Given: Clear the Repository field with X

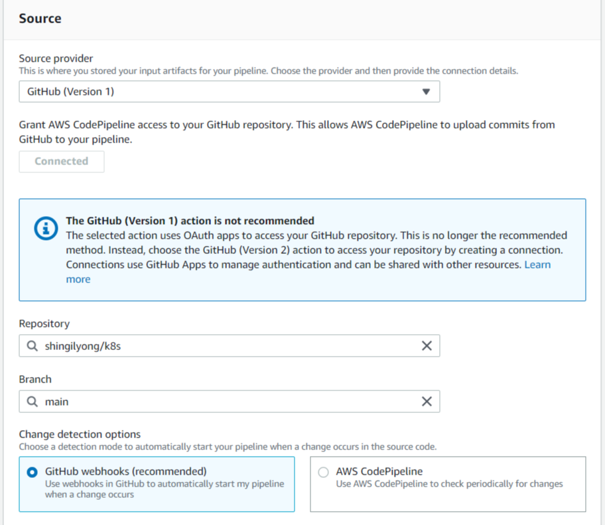Looking at the screenshot, I should [427, 346].
